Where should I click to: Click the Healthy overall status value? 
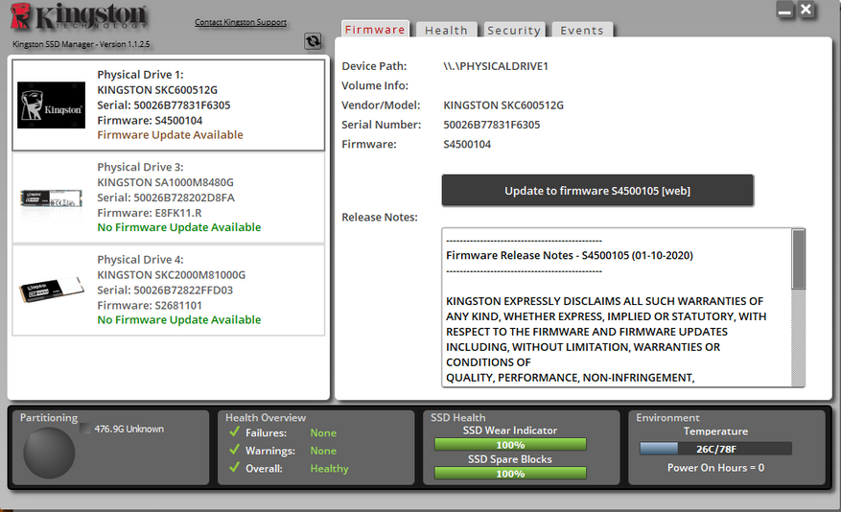(329, 469)
